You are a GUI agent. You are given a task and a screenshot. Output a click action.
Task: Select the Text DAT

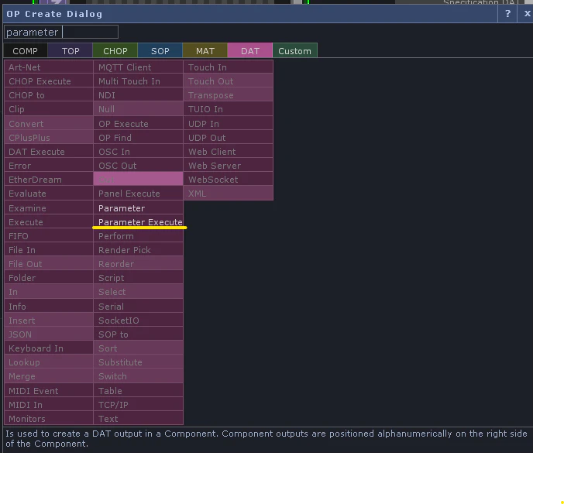(138, 419)
